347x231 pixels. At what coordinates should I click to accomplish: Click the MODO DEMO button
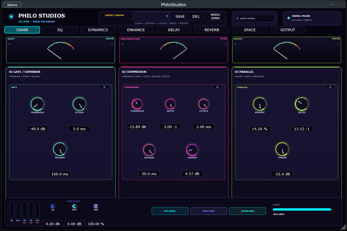point(215,16)
